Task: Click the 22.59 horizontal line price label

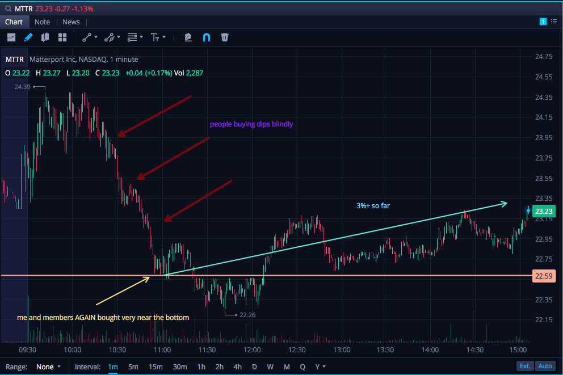Action: tap(544, 276)
